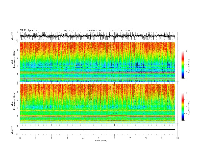Click the 'VLF Spectra' title text
This screenshot has height=155, width=200.
coord(29,30)
